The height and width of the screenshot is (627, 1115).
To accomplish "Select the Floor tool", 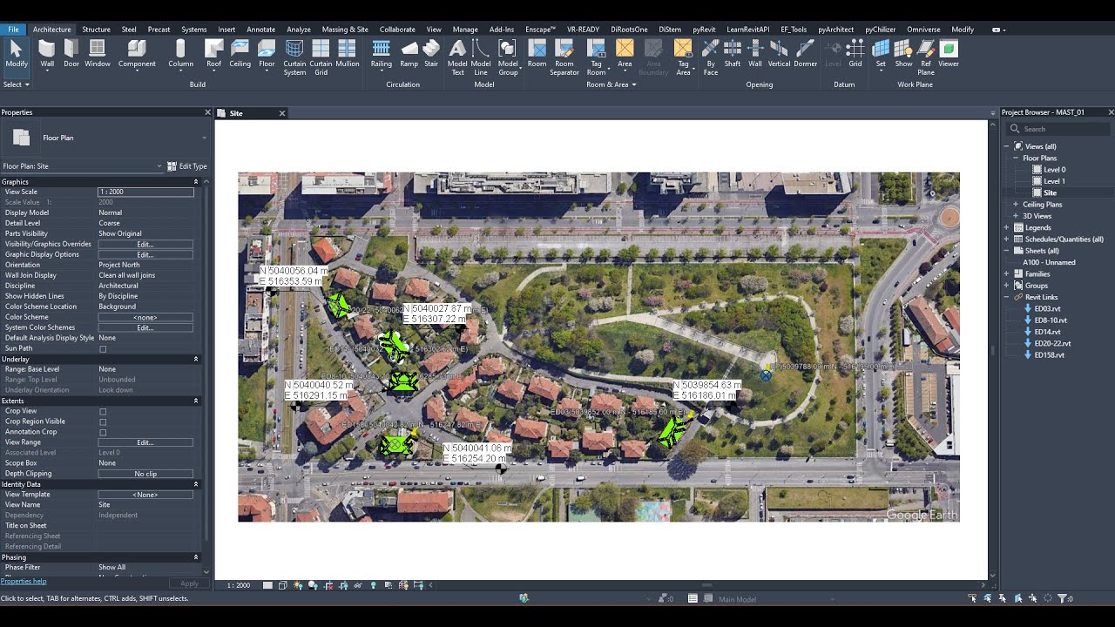I will coord(267,53).
